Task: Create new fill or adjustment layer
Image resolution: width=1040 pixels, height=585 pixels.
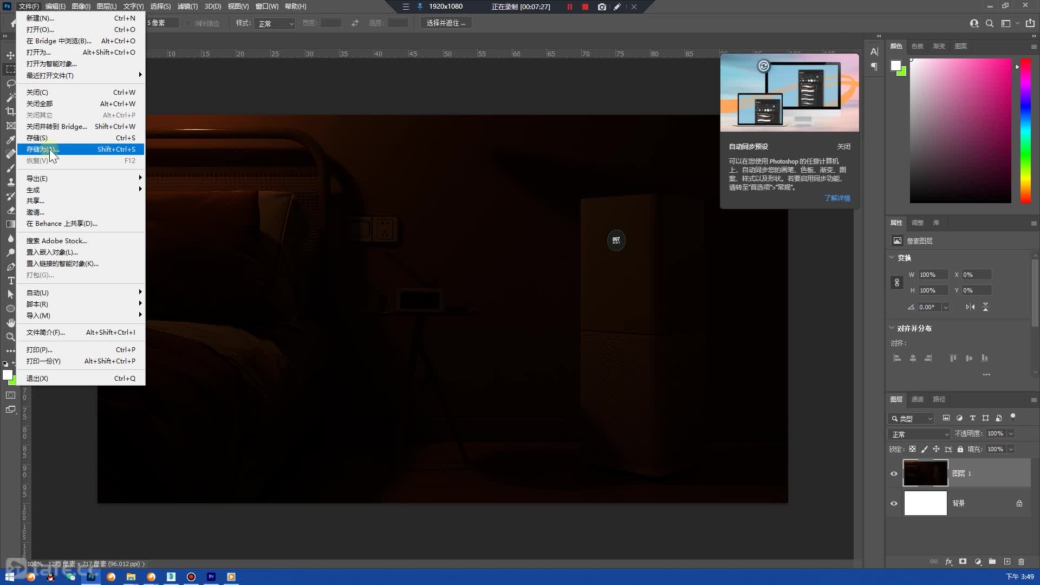Action: [978, 562]
